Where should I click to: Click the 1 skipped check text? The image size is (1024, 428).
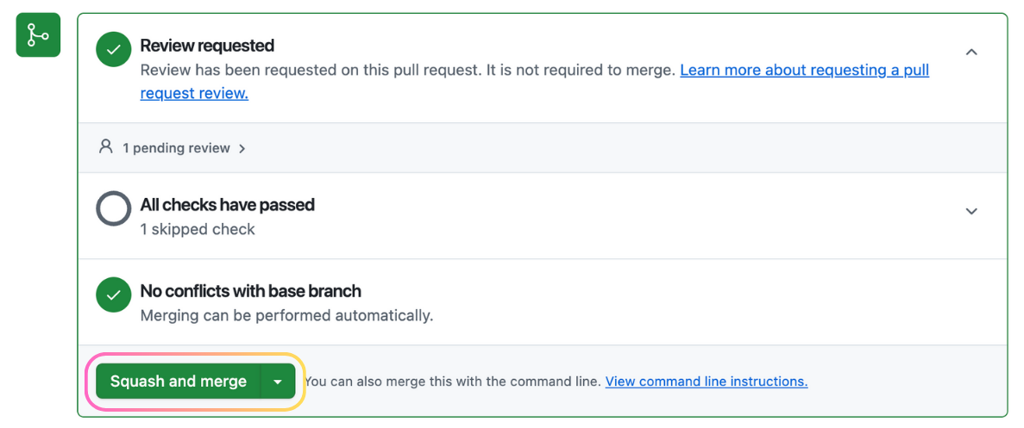pyautogui.click(x=198, y=229)
